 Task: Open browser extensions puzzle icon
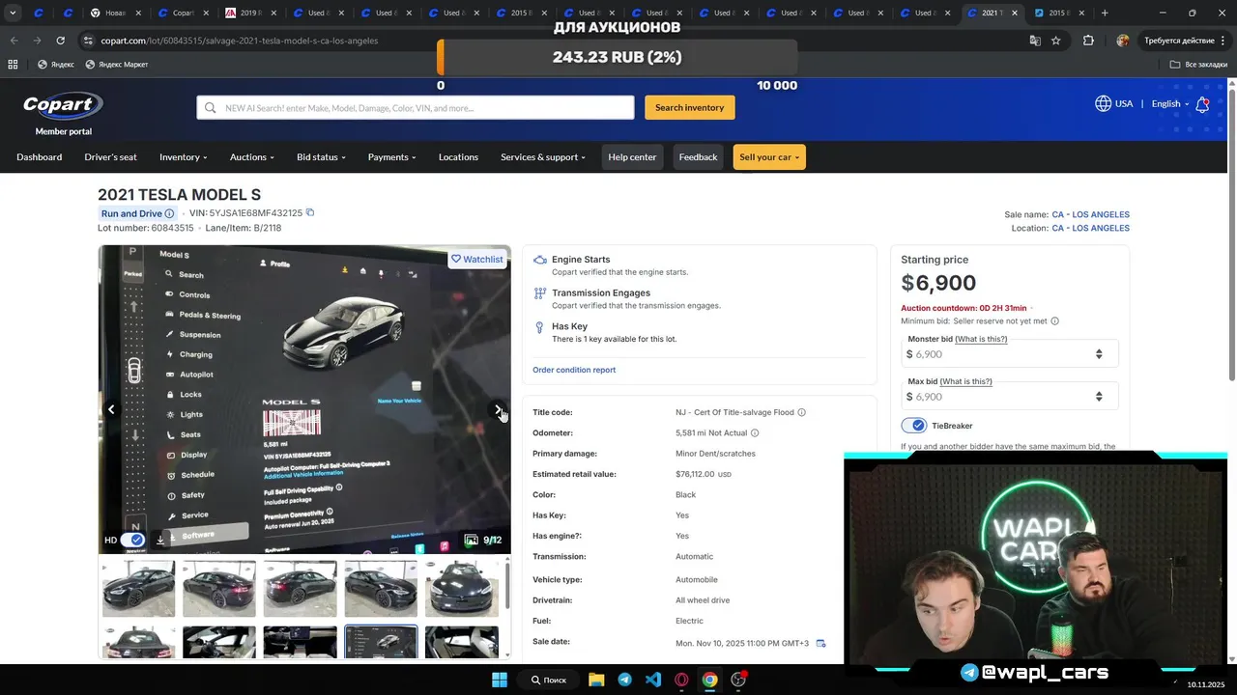(x=1089, y=41)
